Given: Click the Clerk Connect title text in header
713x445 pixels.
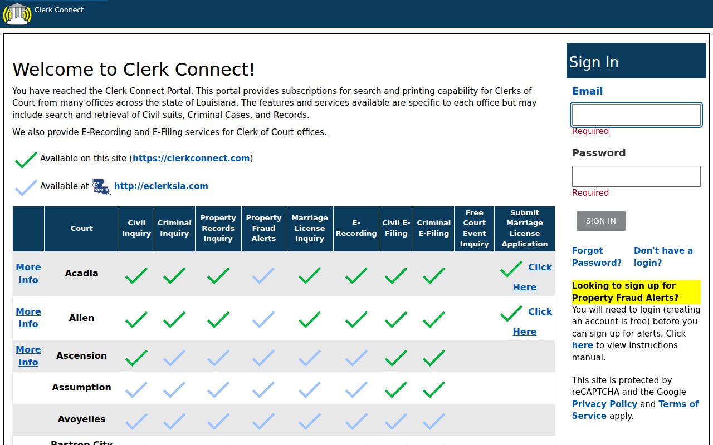Looking at the screenshot, I should tap(59, 9).
